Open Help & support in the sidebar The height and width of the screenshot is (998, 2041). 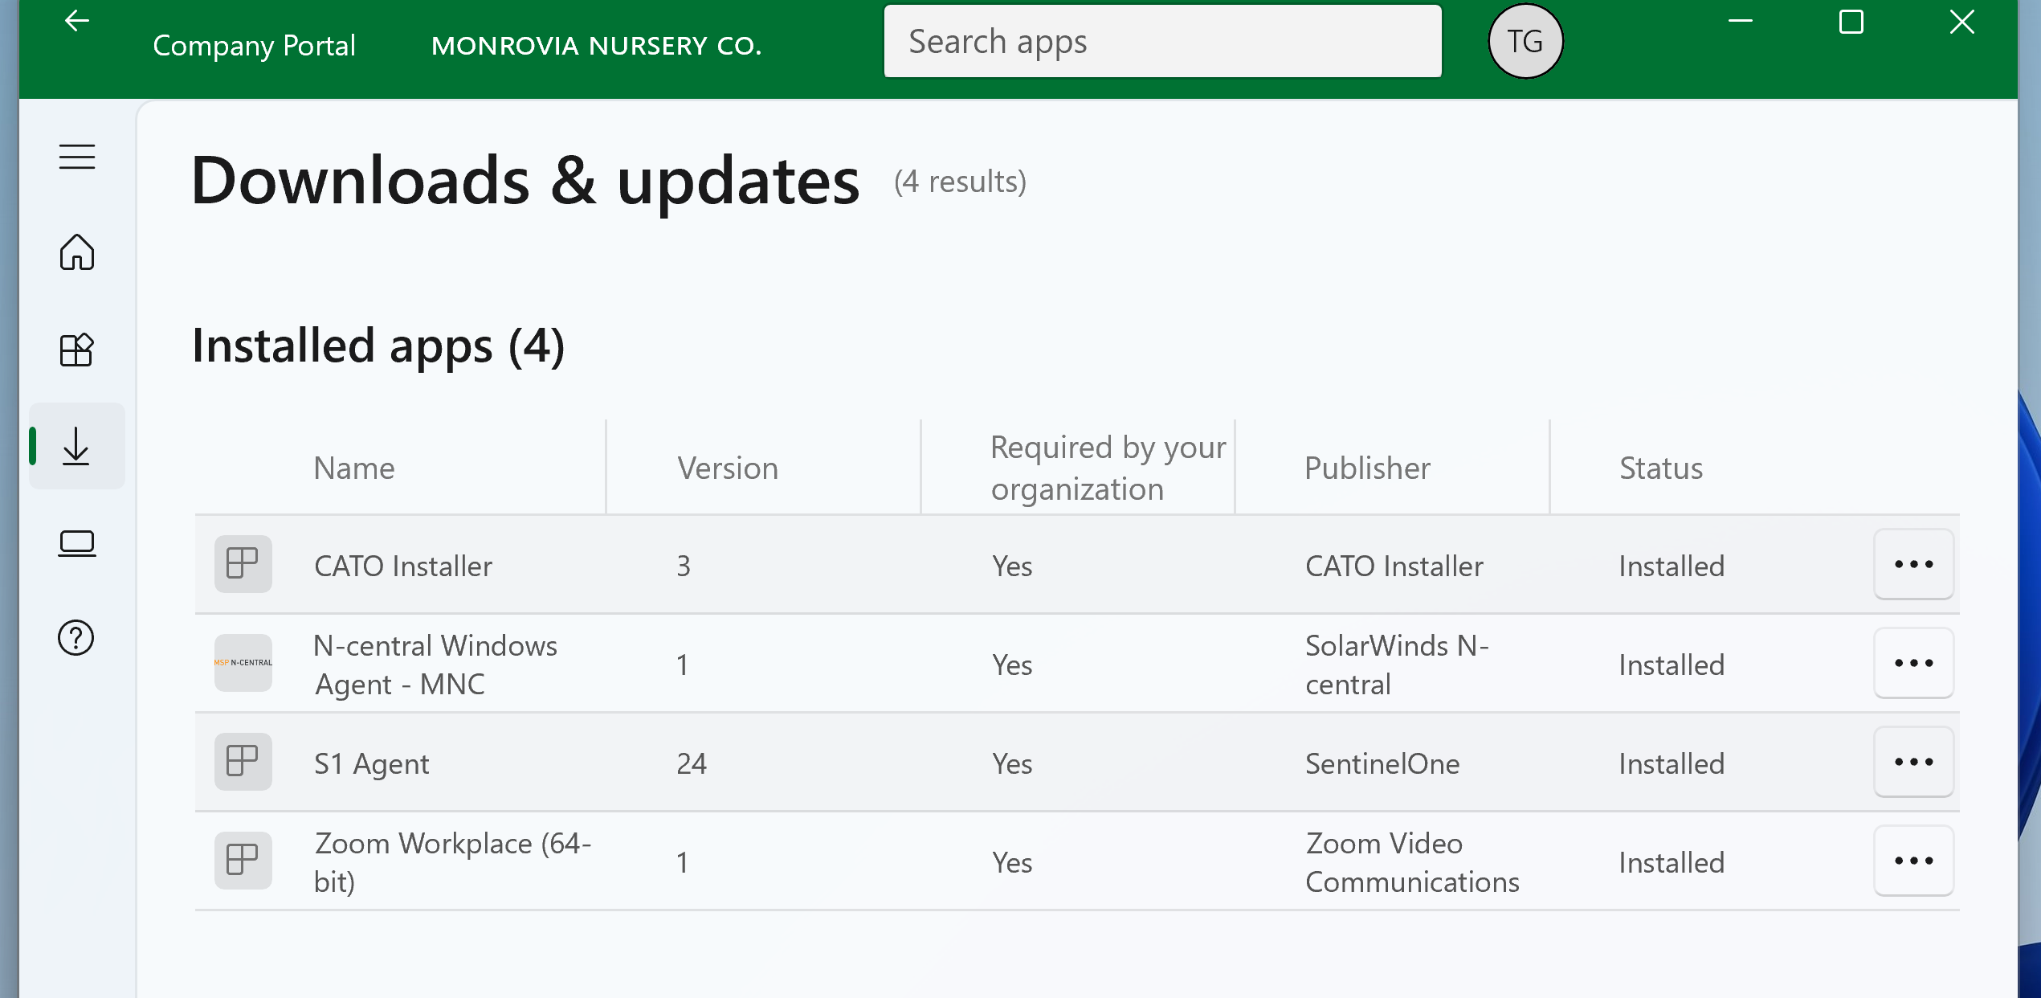[x=76, y=638]
